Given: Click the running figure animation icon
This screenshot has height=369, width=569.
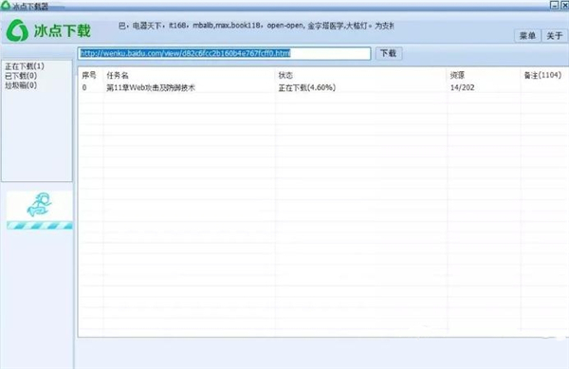Looking at the screenshot, I should [x=40, y=205].
